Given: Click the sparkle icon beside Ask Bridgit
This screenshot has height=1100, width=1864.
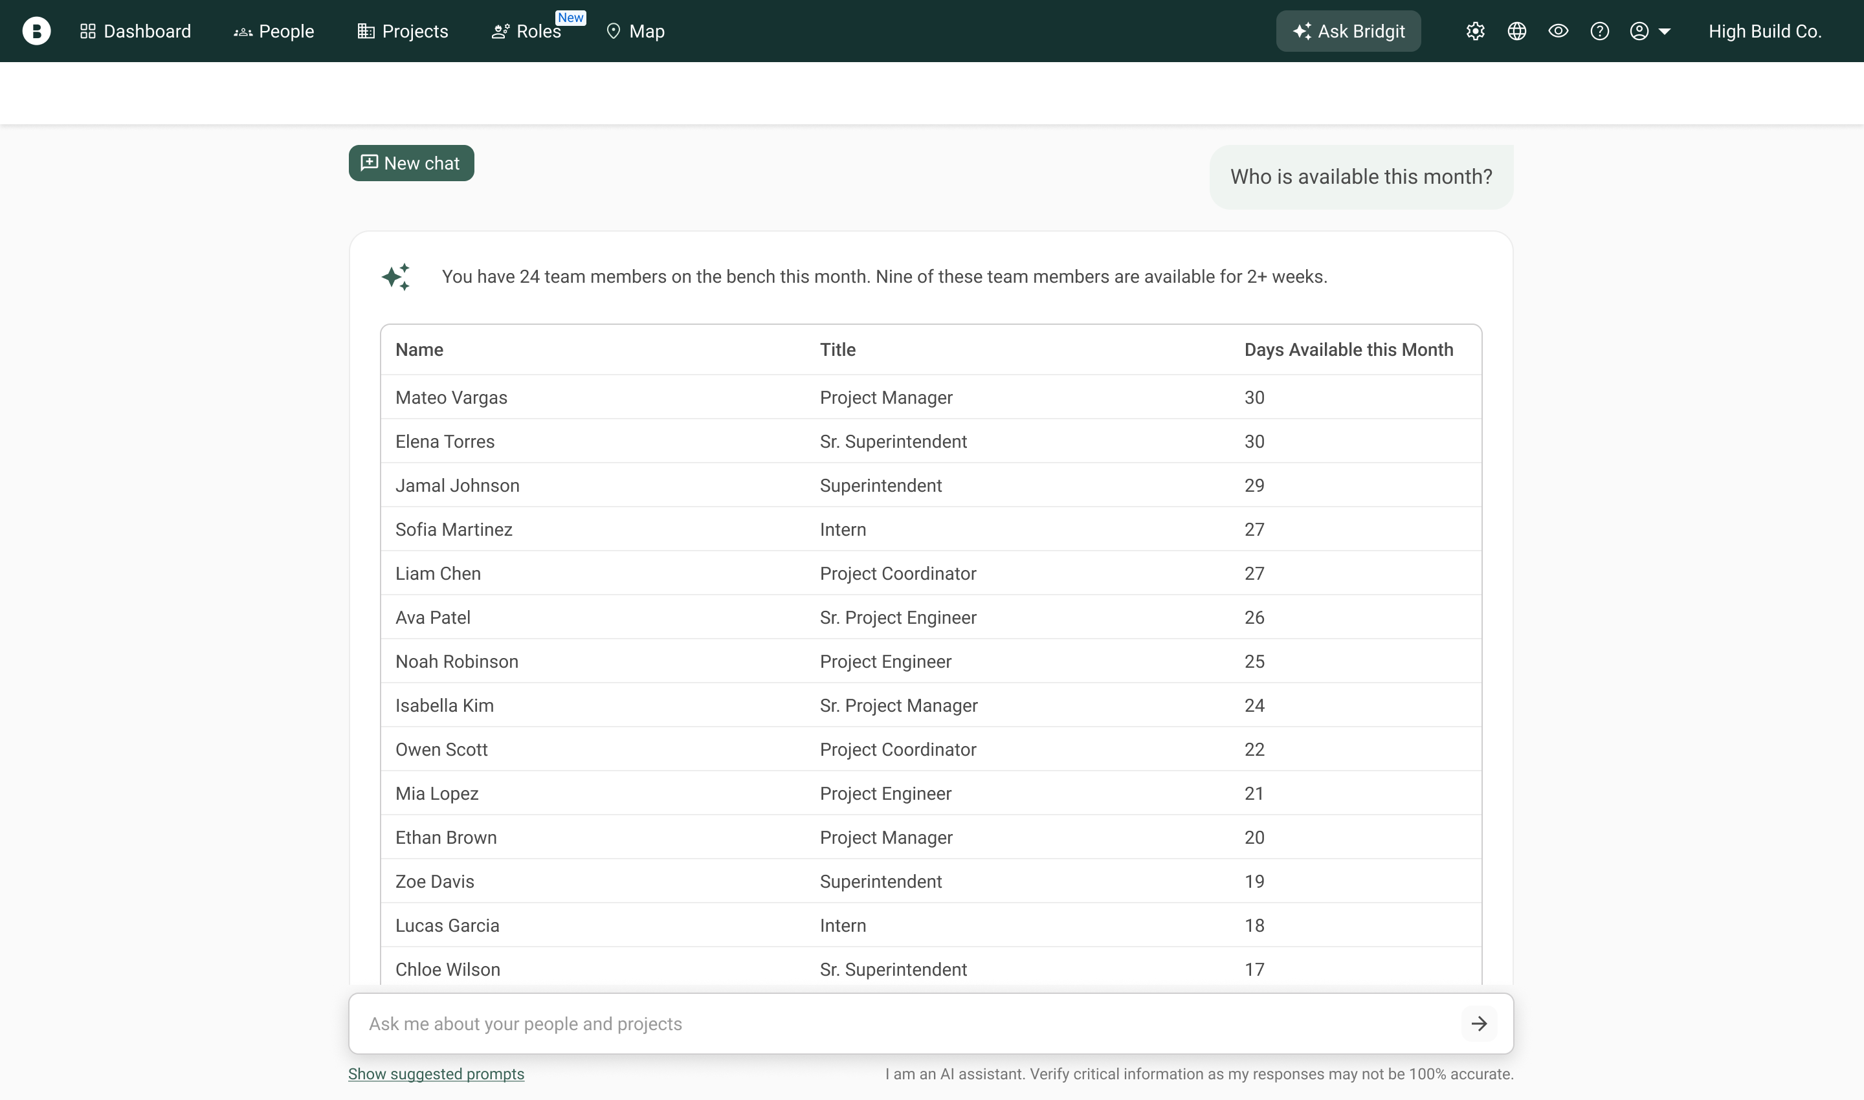Looking at the screenshot, I should pyautogui.click(x=1303, y=30).
